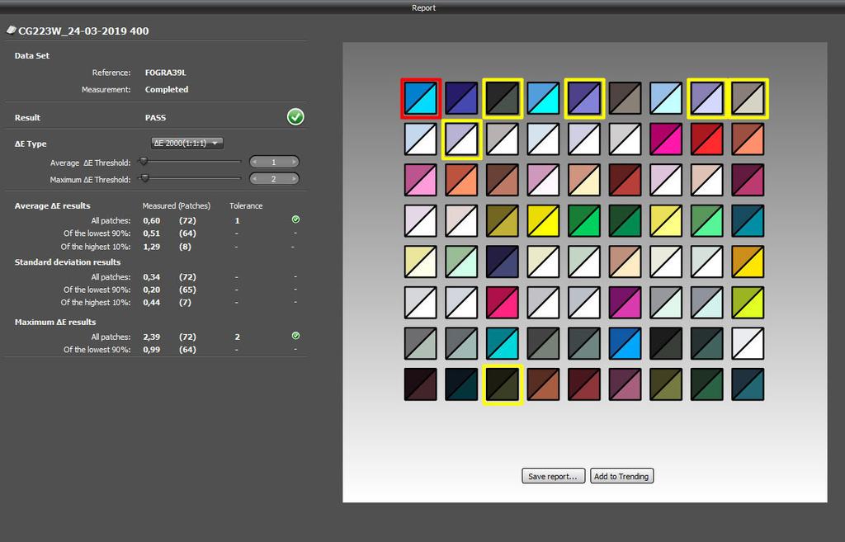Screen dimensions: 845x542
Task: Decrease the Average ΔE Threshold with left arrow
Action: point(254,162)
